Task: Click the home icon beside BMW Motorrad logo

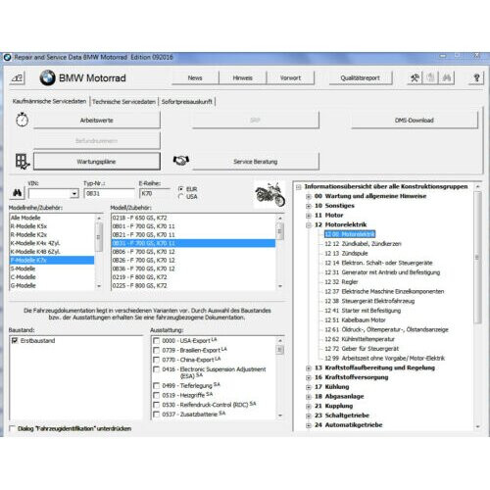Action: [17, 78]
